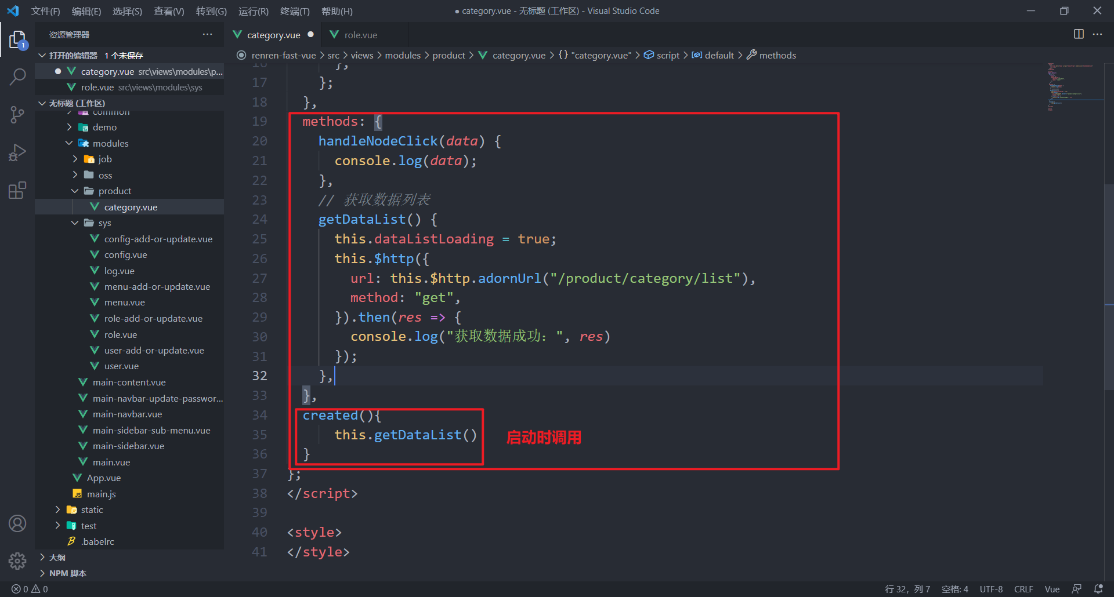
Task: Open main-content.vue file
Action: point(129,383)
